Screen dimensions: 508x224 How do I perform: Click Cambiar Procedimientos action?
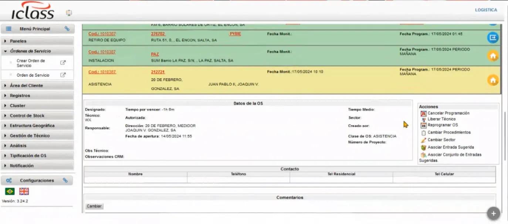[449, 132]
